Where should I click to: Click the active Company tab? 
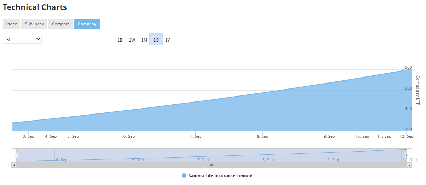(x=87, y=24)
